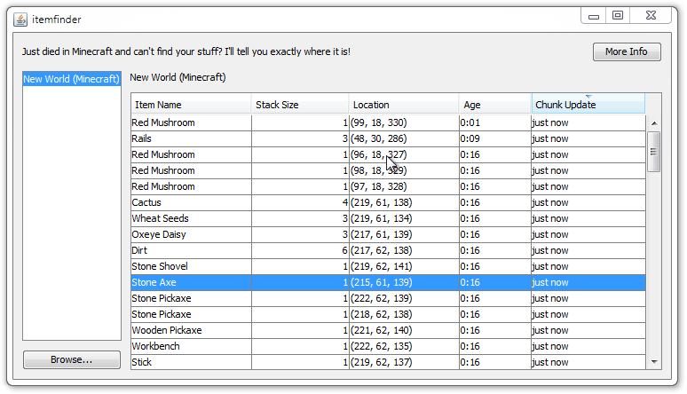The height and width of the screenshot is (394, 687).
Task: Click the table scrollbar up arrow
Action: point(654,123)
